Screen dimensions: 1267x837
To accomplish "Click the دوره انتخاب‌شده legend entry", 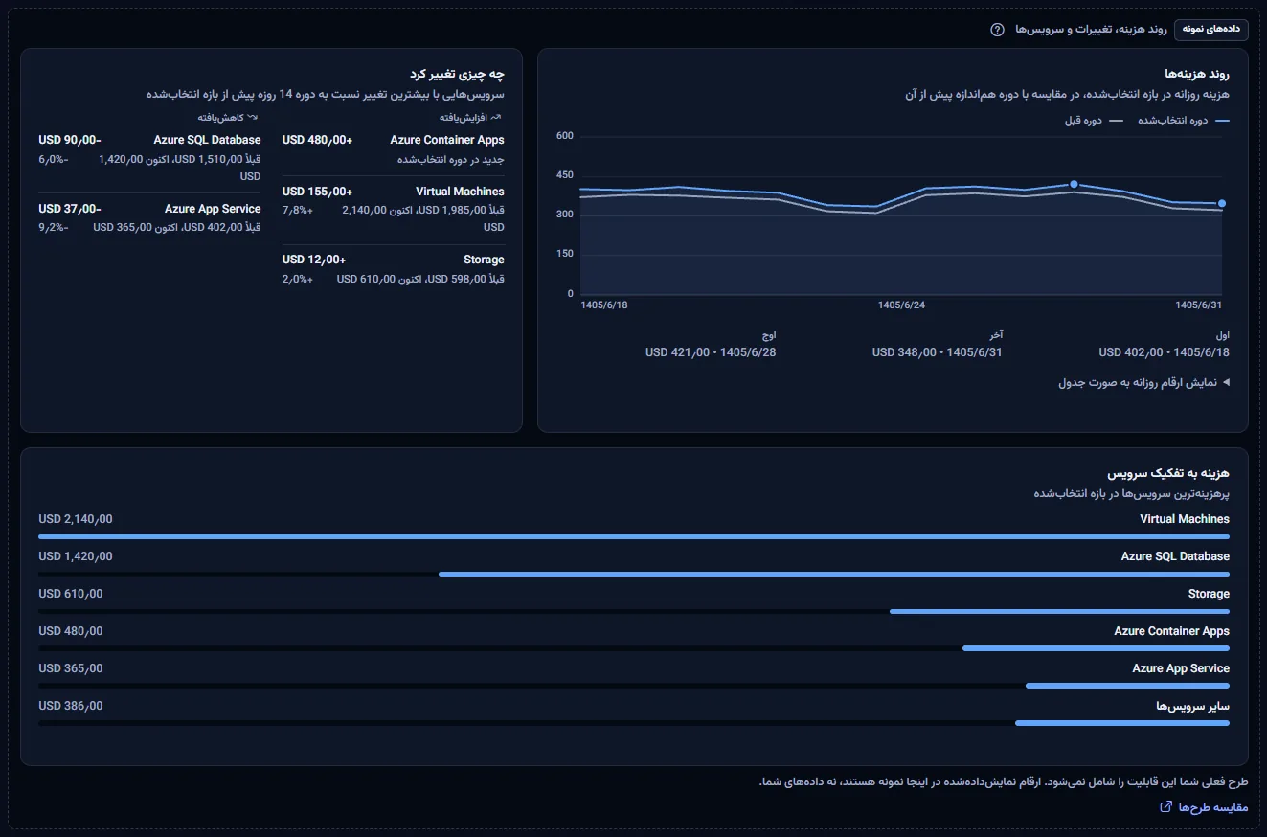I will click(x=1183, y=121).
